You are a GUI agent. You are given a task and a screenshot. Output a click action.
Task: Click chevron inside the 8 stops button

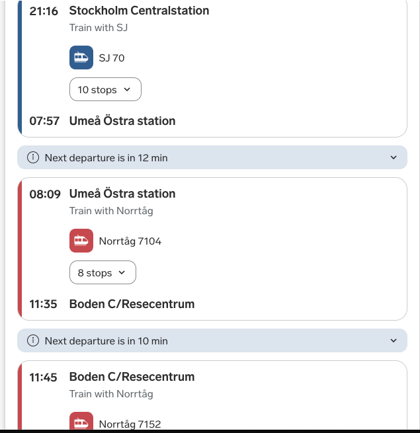[x=122, y=272]
